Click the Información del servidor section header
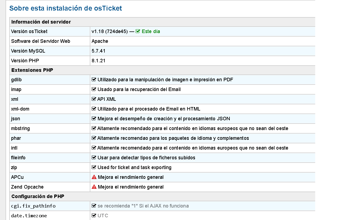The width and height of the screenshot is (351, 220). 41,22
